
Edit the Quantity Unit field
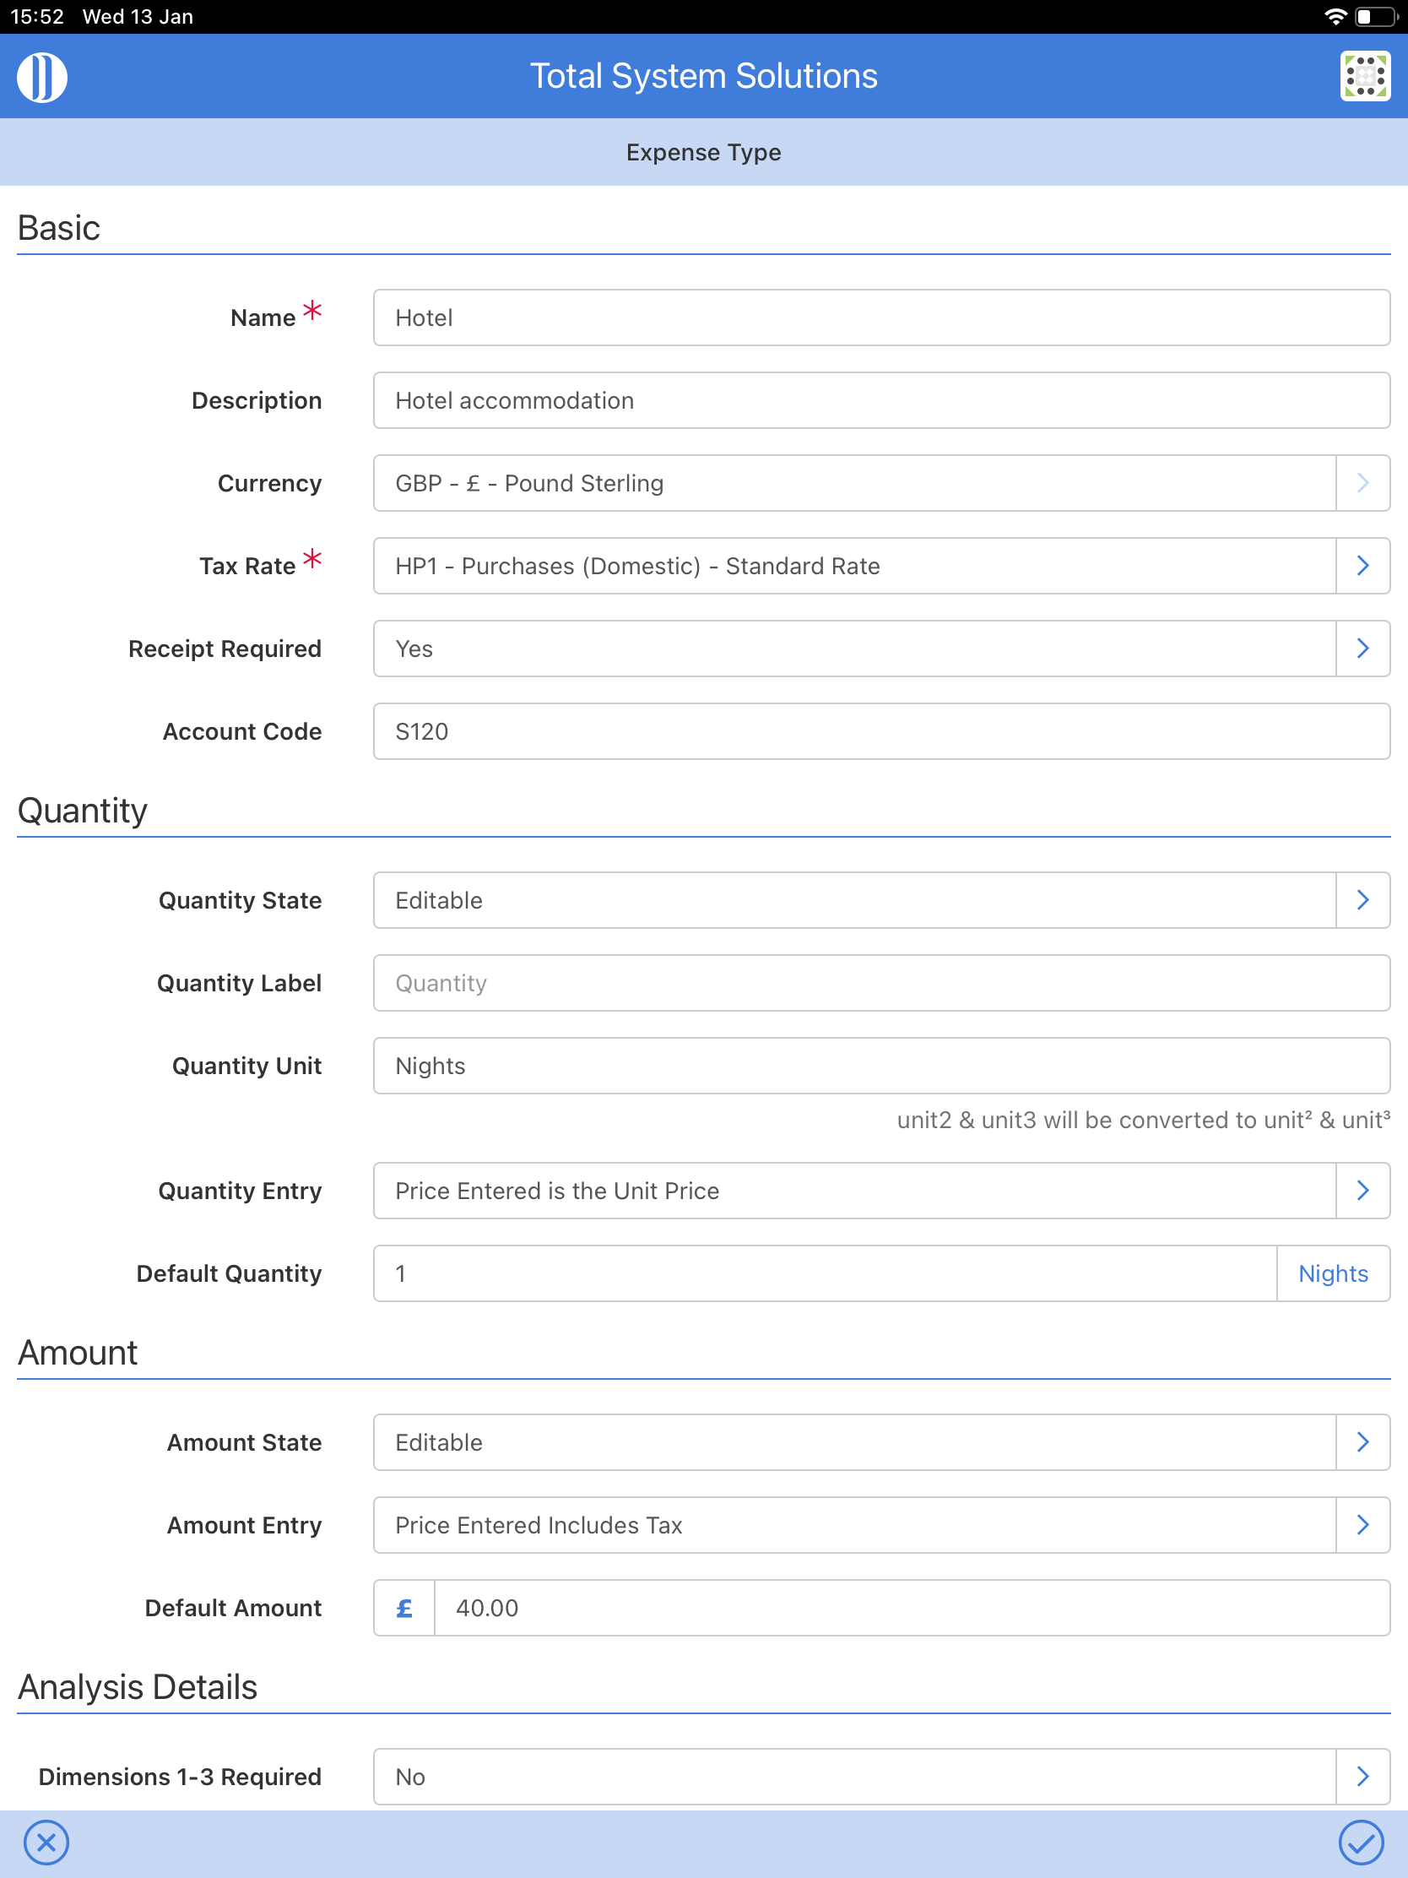coord(882,1066)
